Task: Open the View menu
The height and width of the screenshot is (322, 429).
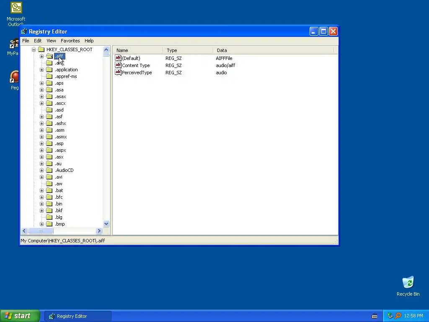Action: tap(51, 41)
